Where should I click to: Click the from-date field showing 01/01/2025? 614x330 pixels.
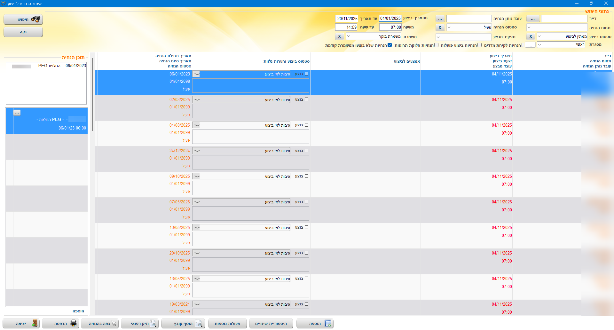pos(390,19)
